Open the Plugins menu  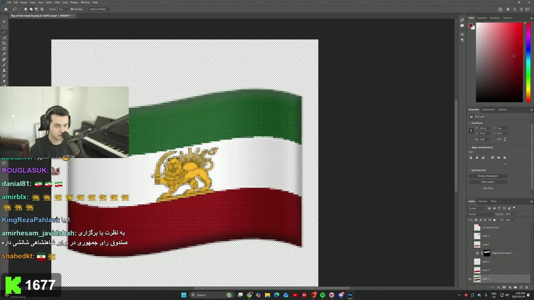74,2
